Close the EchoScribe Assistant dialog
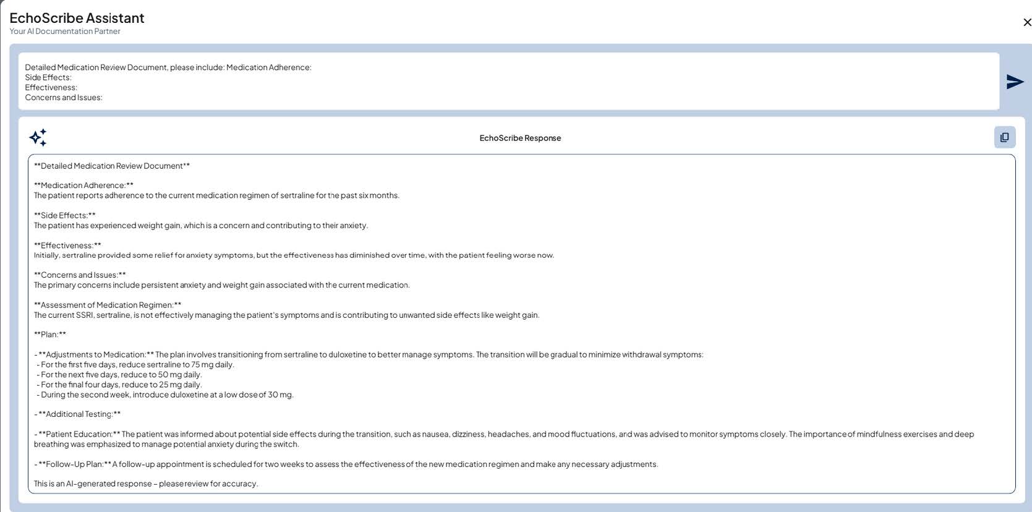Viewport: 1032px width, 512px height. tap(1027, 22)
